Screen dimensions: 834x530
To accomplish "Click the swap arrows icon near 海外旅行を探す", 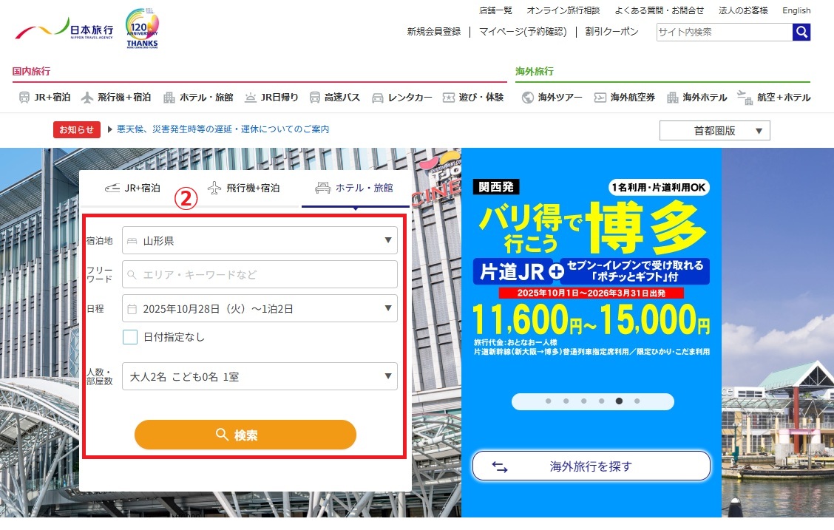I will pyautogui.click(x=500, y=466).
